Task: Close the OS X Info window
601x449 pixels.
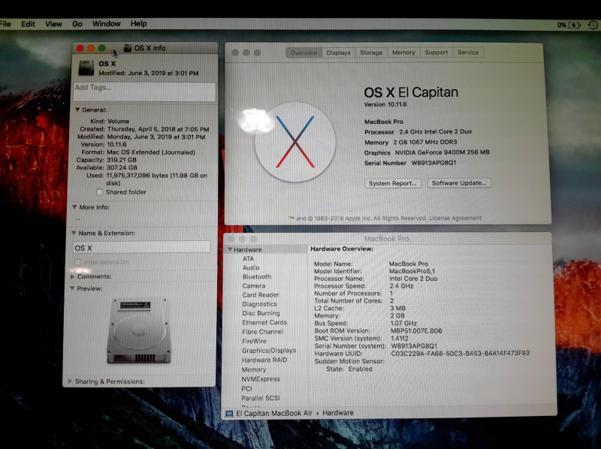Action: [80, 48]
